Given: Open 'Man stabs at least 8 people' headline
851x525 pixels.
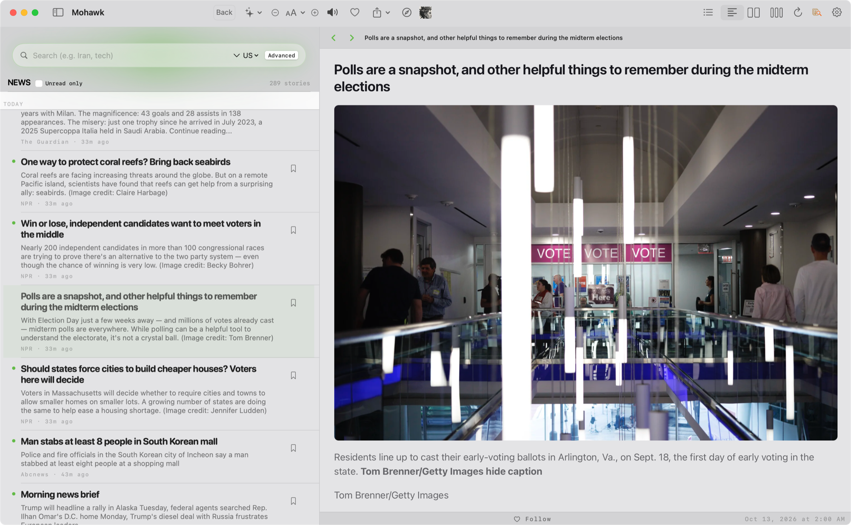Looking at the screenshot, I should (119, 442).
